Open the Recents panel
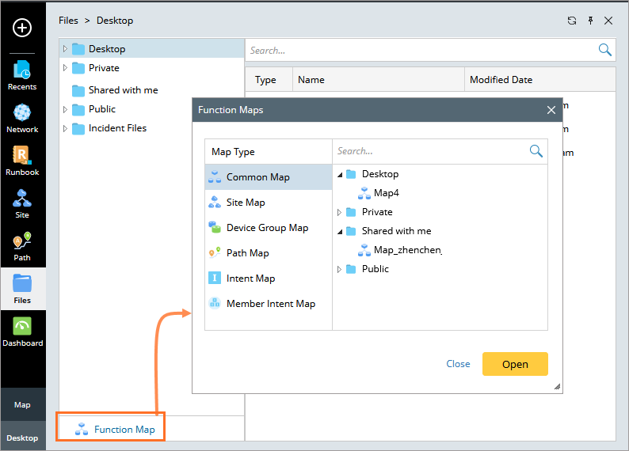Image resolution: width=629 pixels, height=451 pixels. (22, 74)
